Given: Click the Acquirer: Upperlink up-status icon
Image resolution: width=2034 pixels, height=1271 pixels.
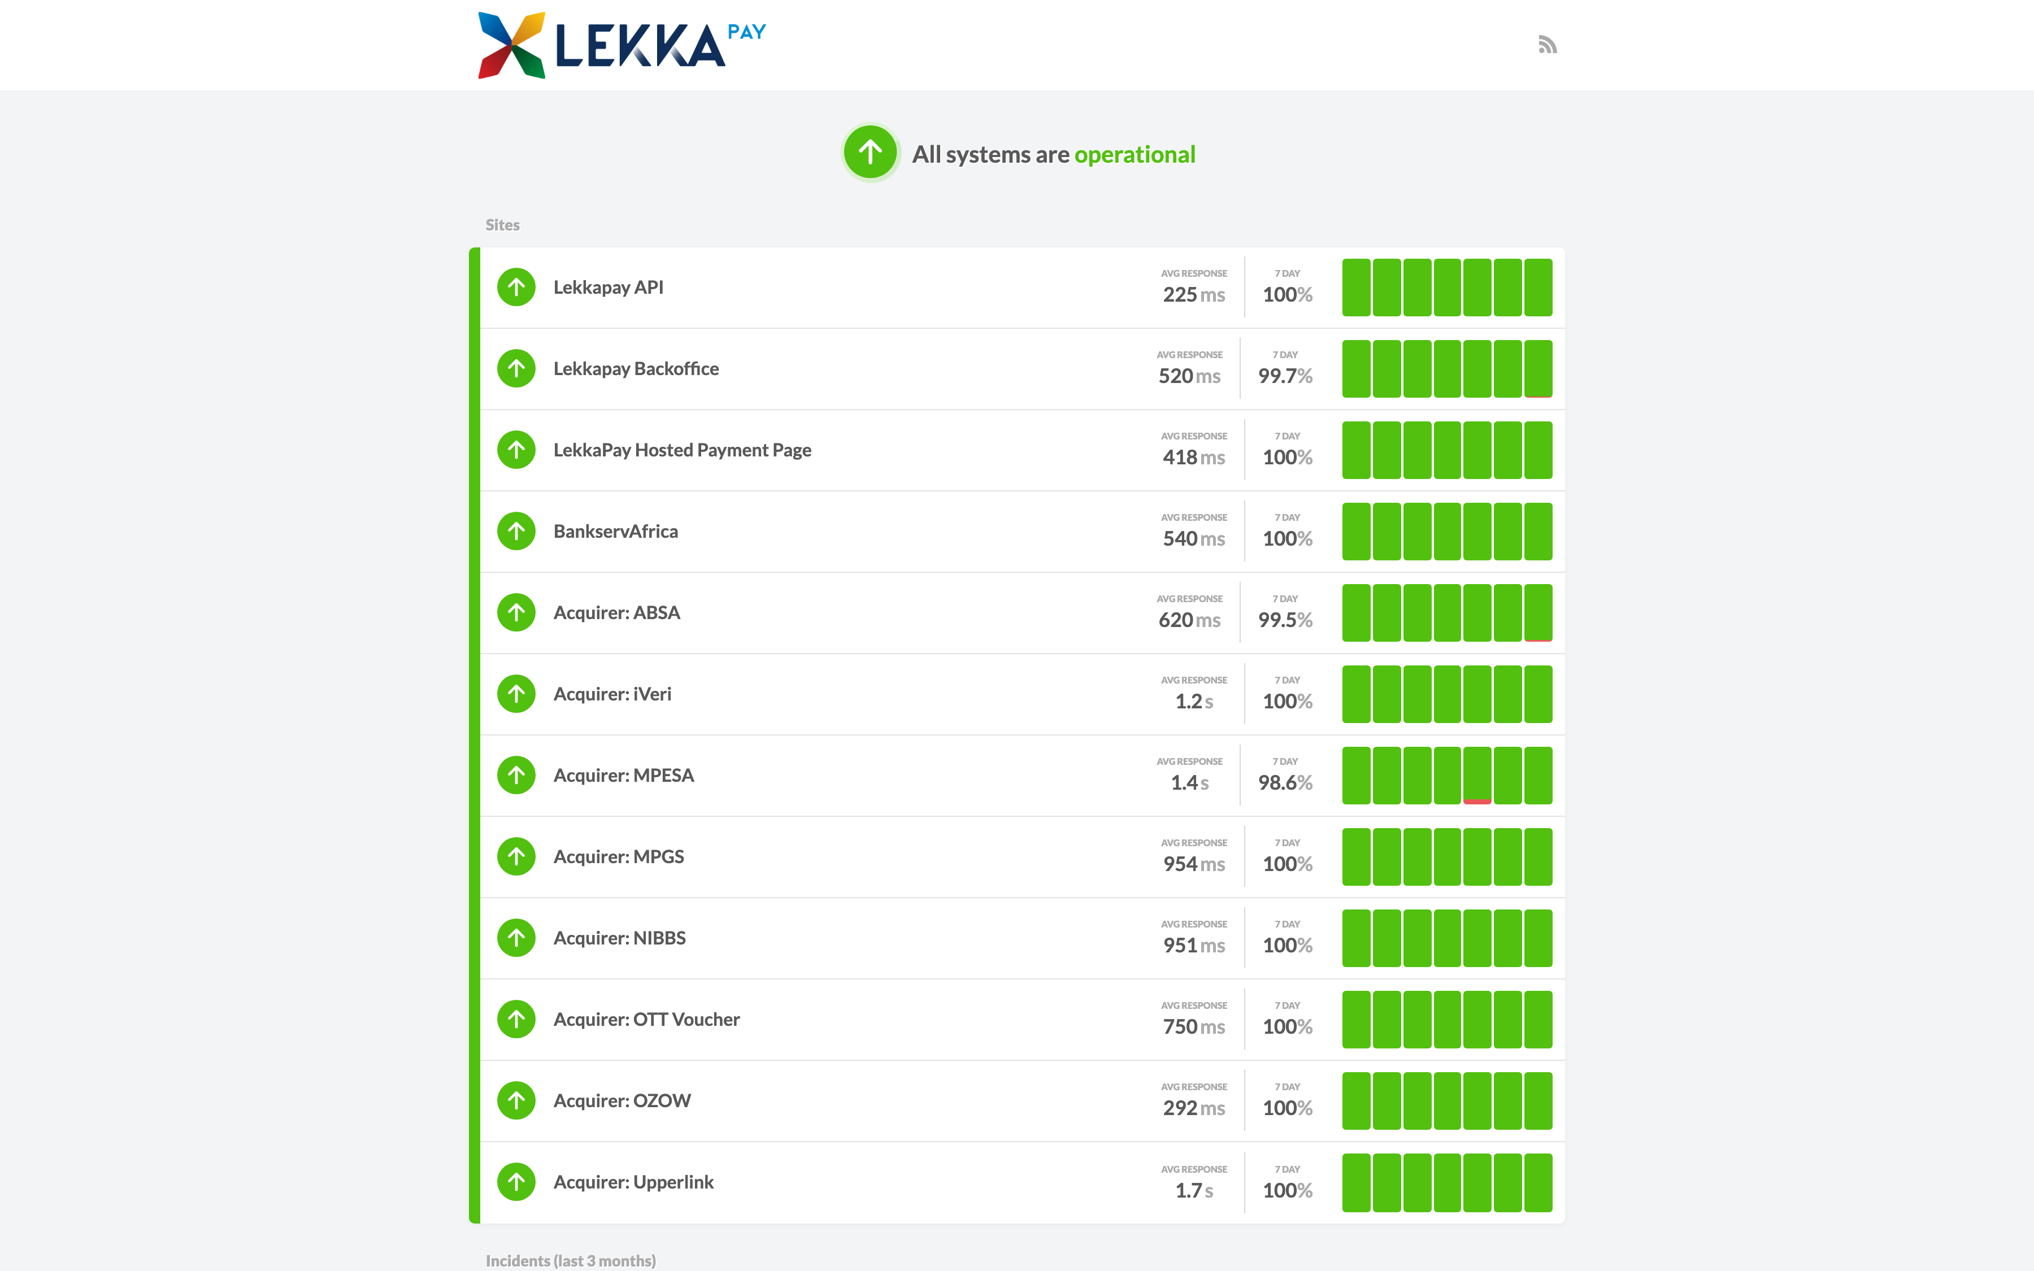Looking at the screenshot, I should (x=516, y=1182).
